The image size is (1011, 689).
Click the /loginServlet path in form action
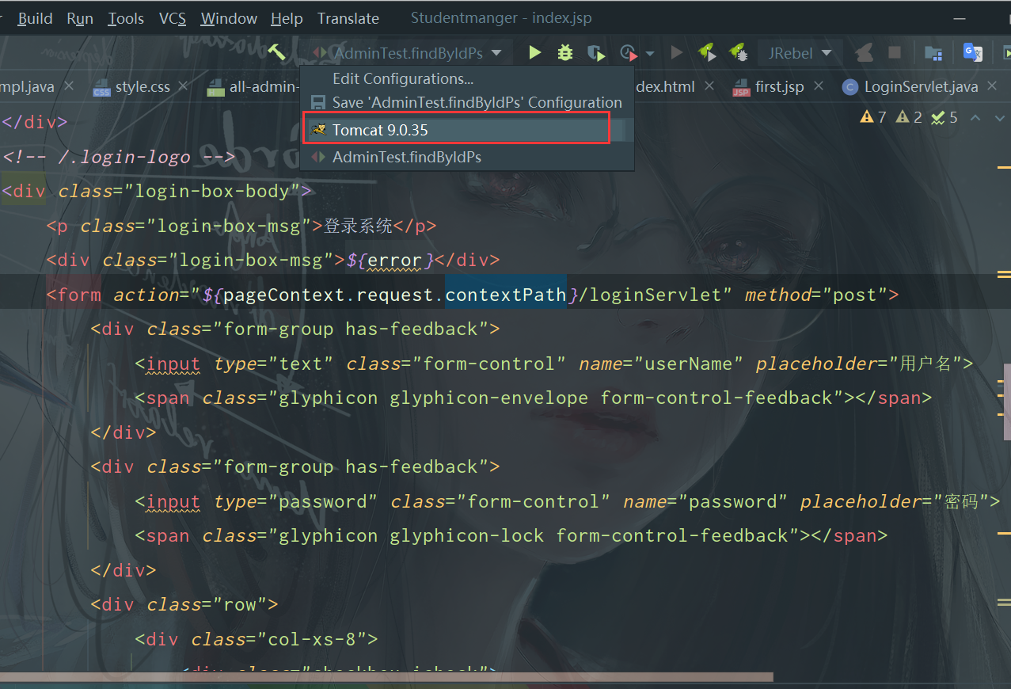tap(650, 295)
